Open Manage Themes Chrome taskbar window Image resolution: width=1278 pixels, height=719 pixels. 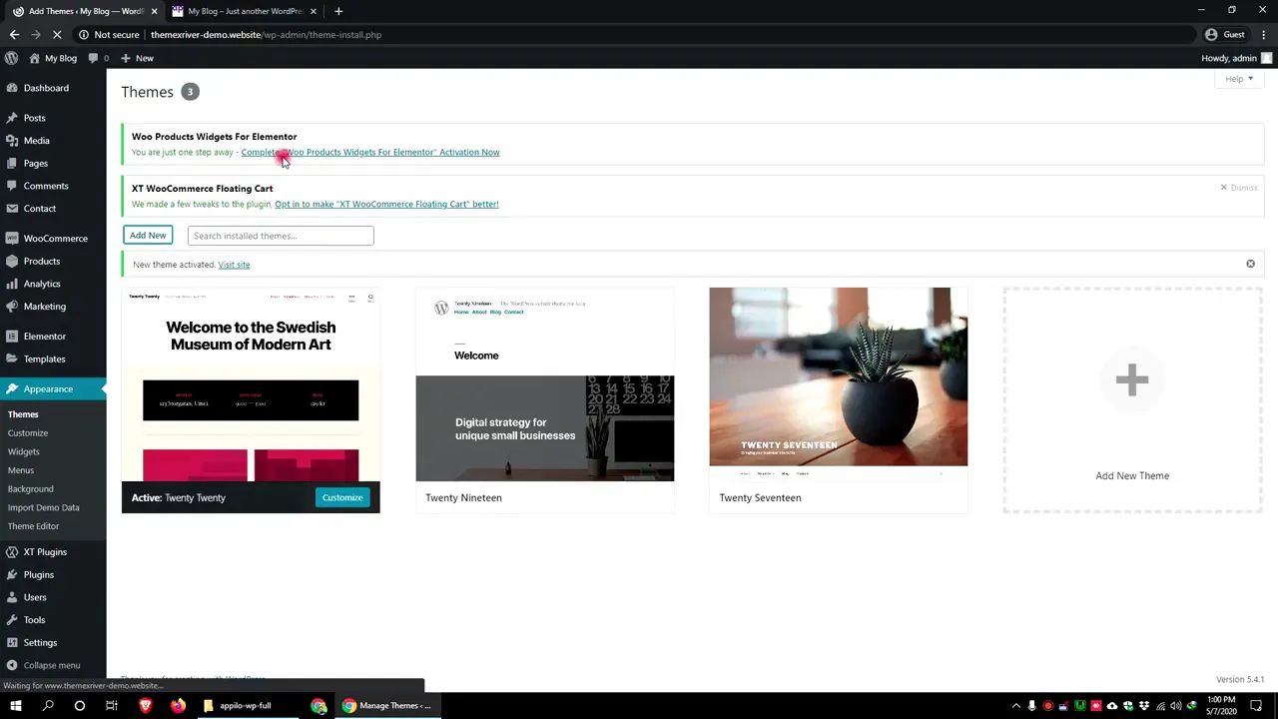387,706
